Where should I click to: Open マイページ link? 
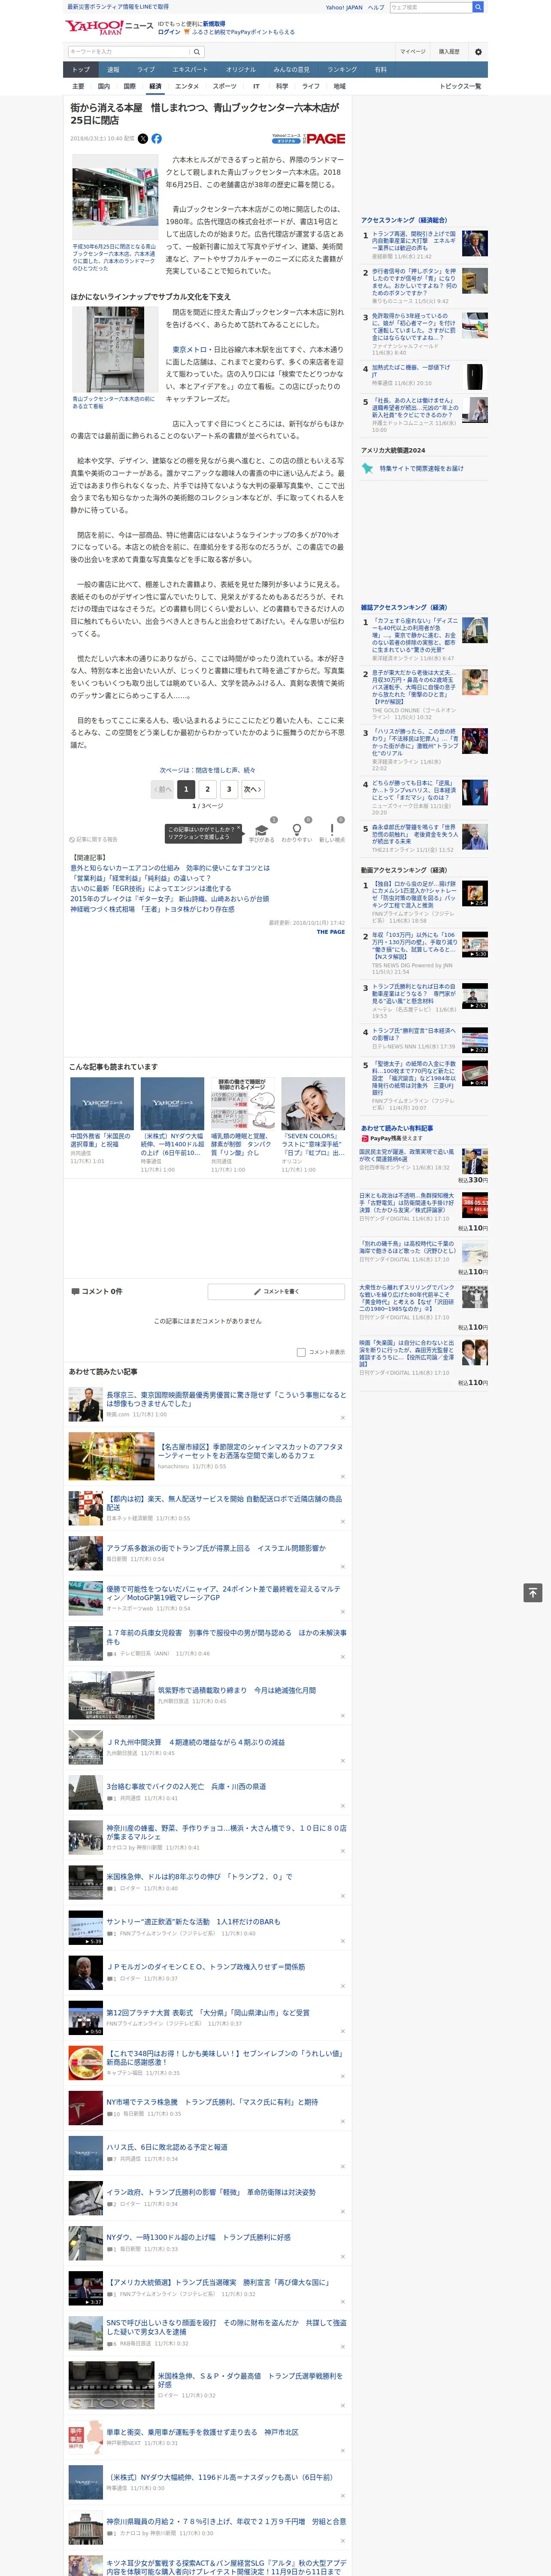tap(413, 52)
